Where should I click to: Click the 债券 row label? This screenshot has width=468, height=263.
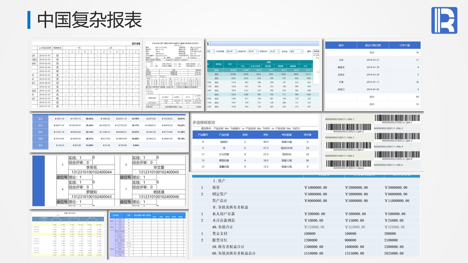coord(216,187)
